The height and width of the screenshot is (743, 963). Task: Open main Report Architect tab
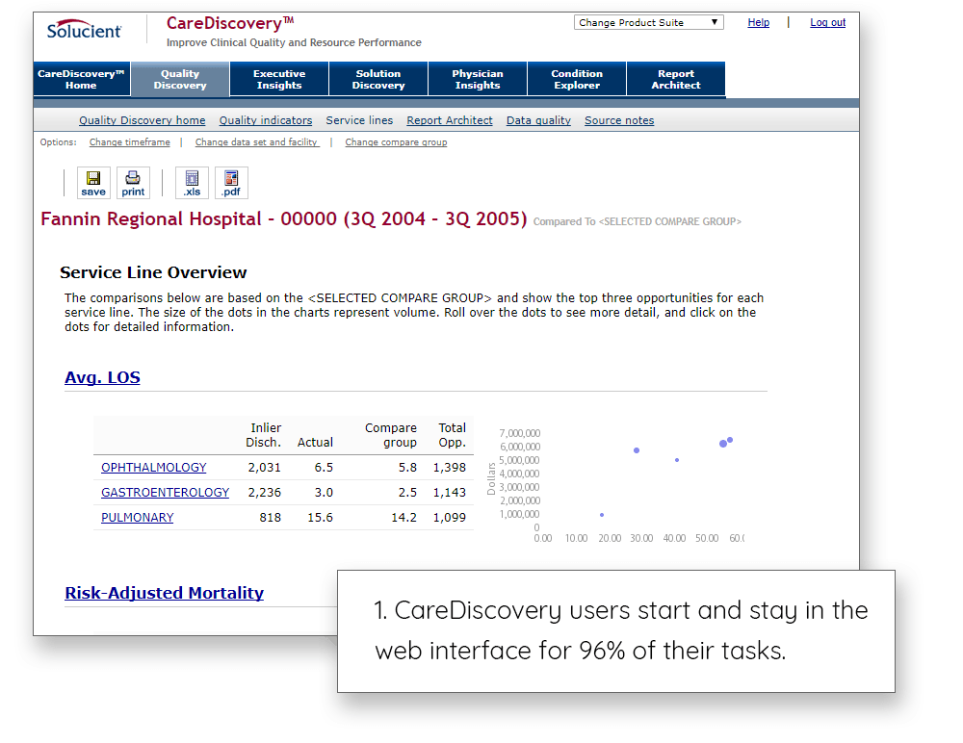click(676, 79)
